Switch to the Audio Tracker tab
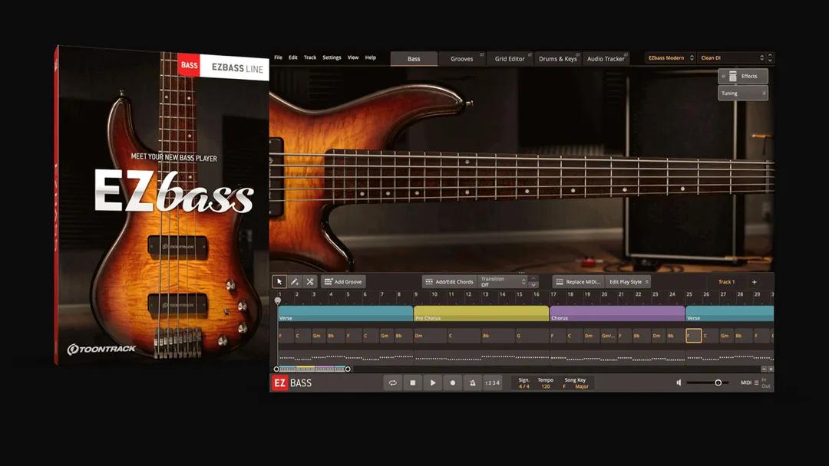The height and width of the screenshot is (466, 829). coord(606,58)
